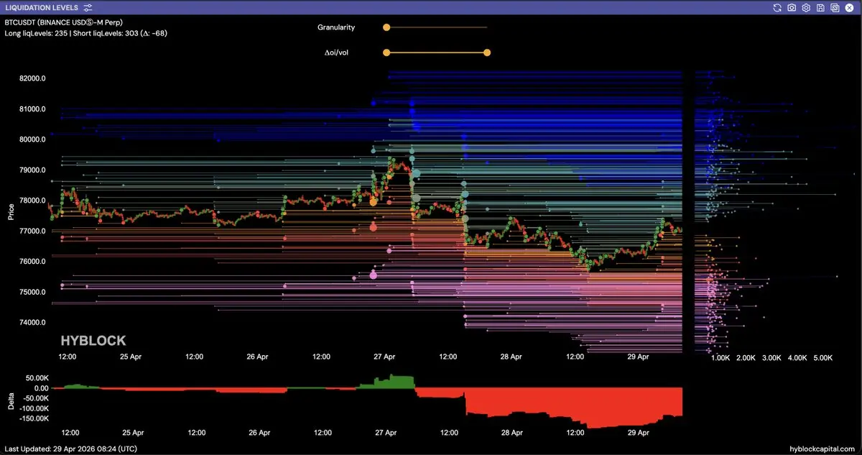Click the 4.00K histogram axis label
The height and width of the screenshot is (455, 862).
coord(797,357)
